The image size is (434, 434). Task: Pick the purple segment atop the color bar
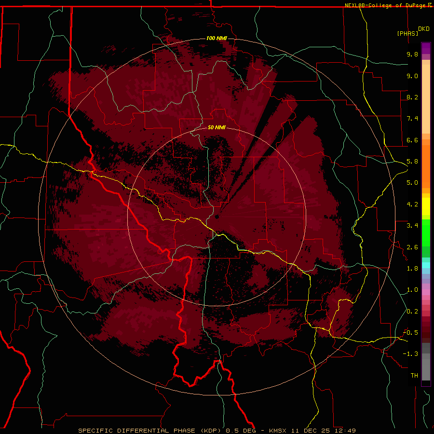click(426, 48)
